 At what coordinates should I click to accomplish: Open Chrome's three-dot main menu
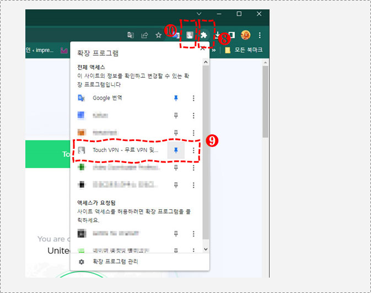tap(260, 35)
